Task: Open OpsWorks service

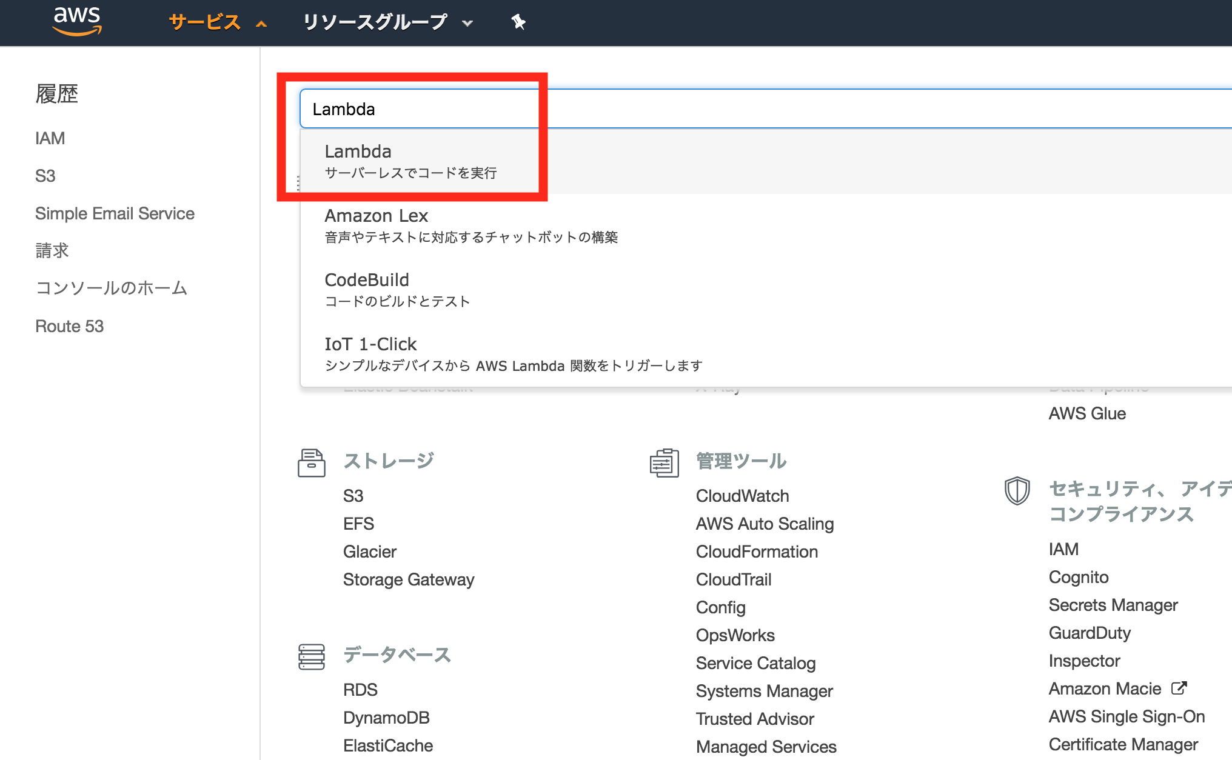Action: click(x=735, y=635)
